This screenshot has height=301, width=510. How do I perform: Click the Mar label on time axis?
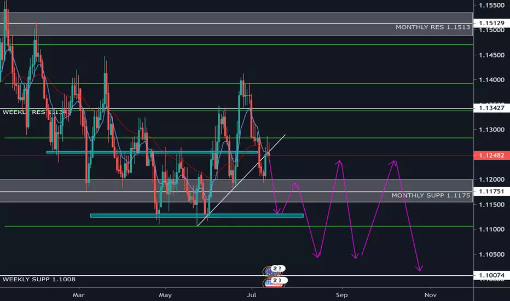pyautogui.click(x=78, y=295)
